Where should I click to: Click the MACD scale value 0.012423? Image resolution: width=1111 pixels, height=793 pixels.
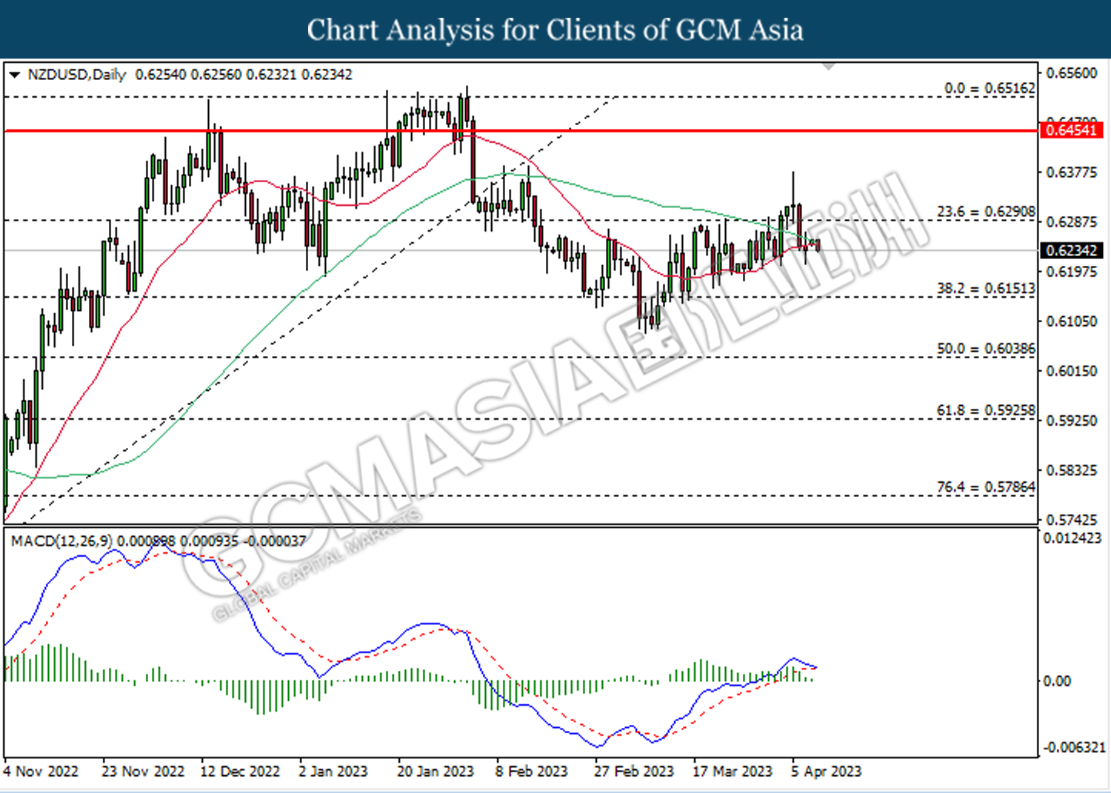(x=1072, y=538)
